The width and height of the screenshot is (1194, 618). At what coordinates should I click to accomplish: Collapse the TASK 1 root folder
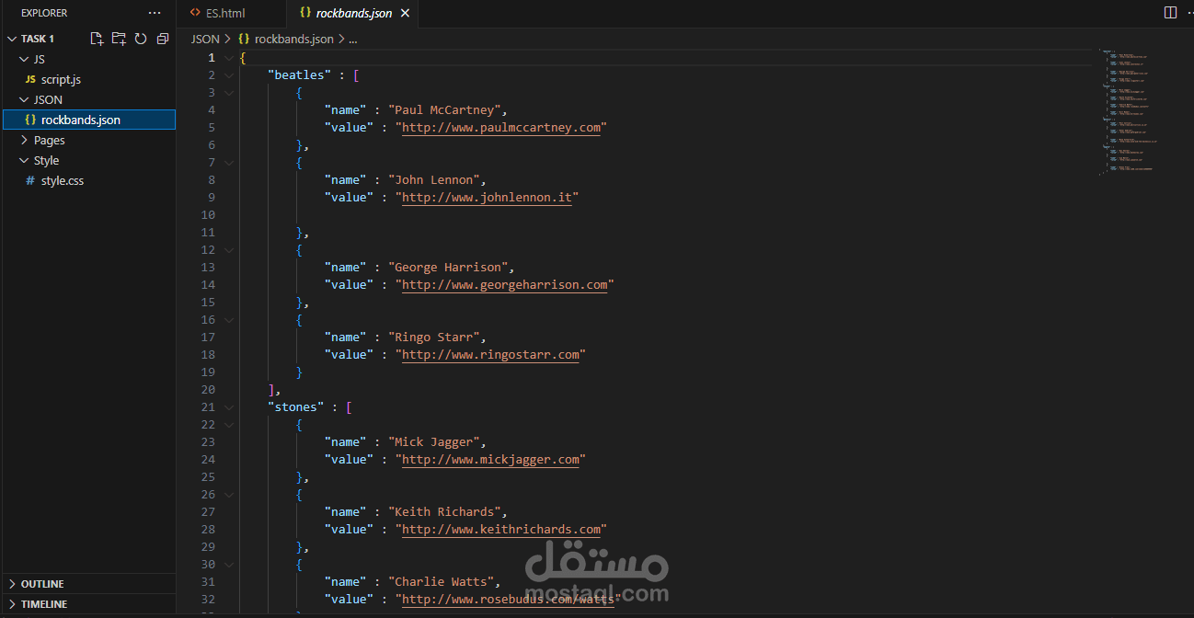pyautogui.click(x=12, y=39)
